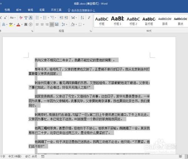Apply the 要点 style
The image size is (188, 159).
[180, 21]
